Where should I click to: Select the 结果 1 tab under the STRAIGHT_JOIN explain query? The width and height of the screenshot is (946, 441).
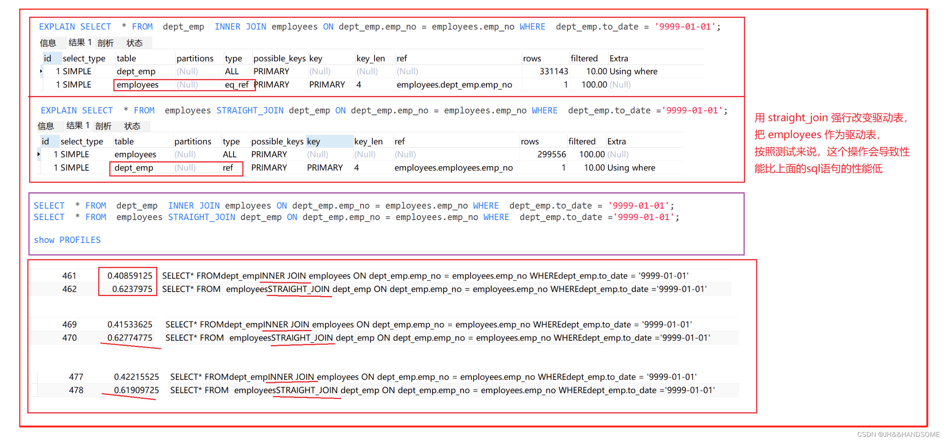click(x=78, y=126)
